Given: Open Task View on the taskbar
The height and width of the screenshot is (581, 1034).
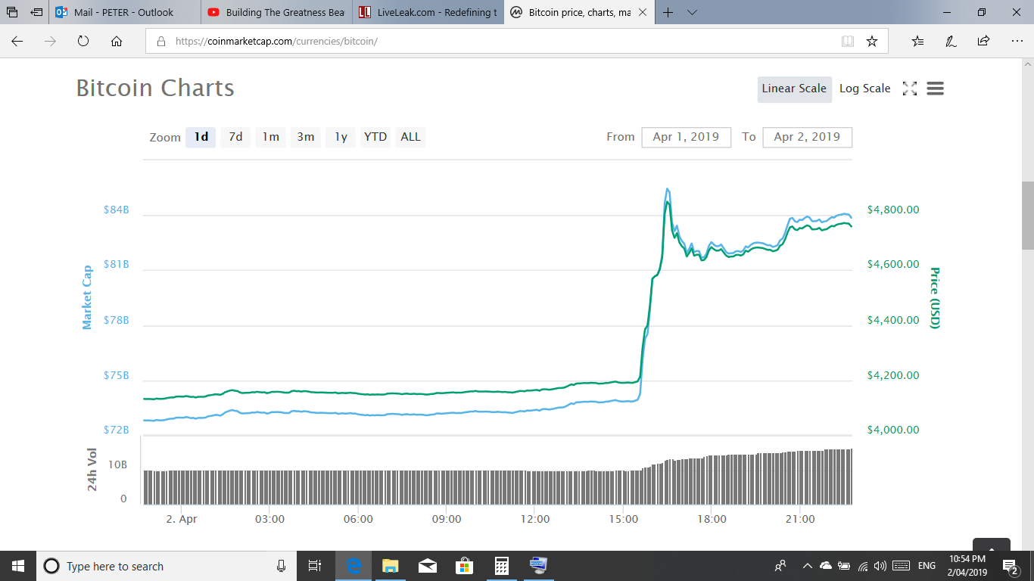Looking at the screenshot, I should [x=315, y=566].
